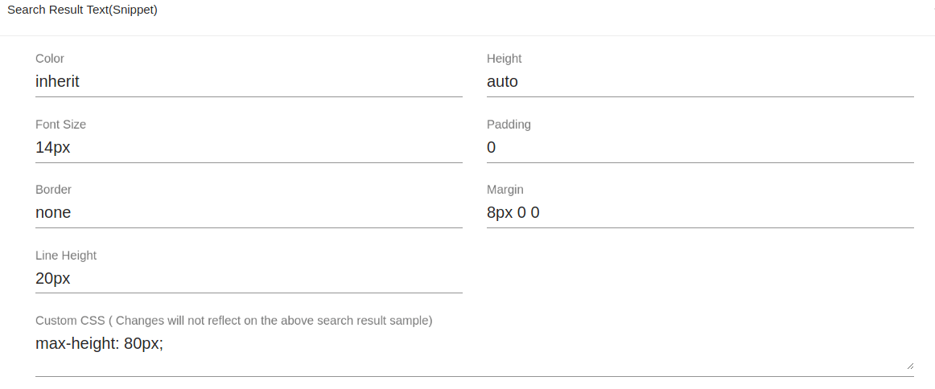This screenshot has height=389, width=935.
Task: Click the Height label text
Action: pyautogui.click(x=504, y=59)
